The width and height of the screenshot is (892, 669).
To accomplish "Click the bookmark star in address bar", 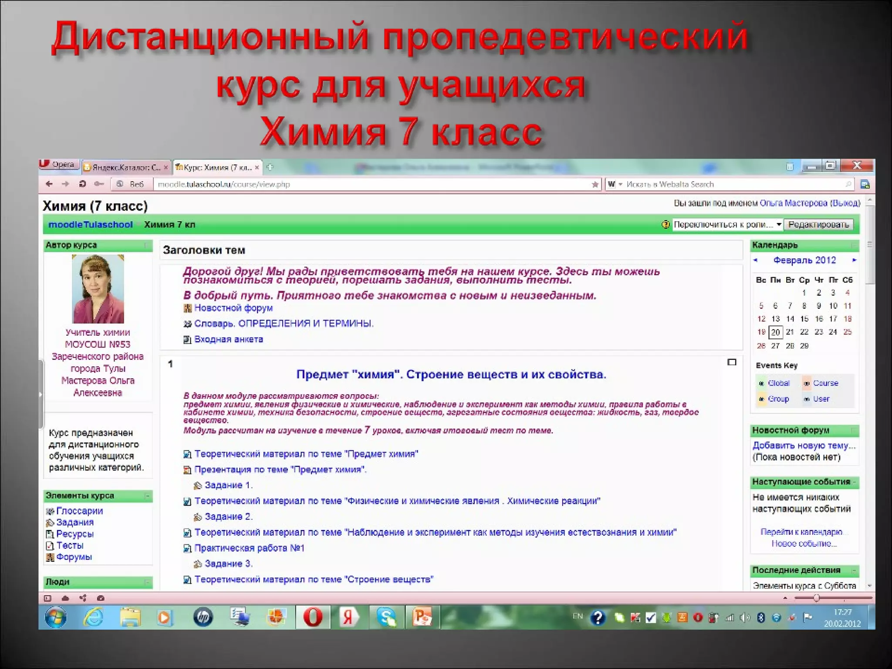I will (x=595, y=185).
